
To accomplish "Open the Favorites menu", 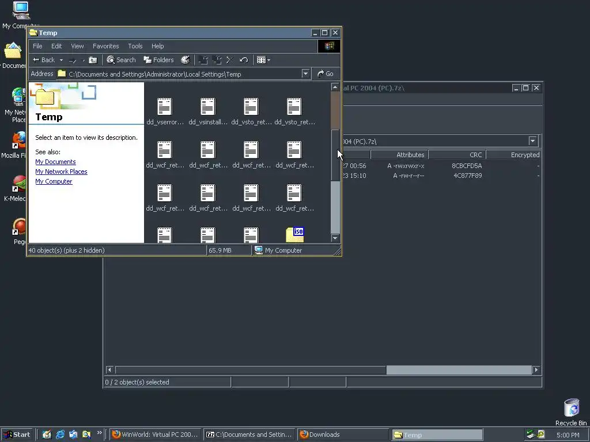I will click(x=106, y=46).
